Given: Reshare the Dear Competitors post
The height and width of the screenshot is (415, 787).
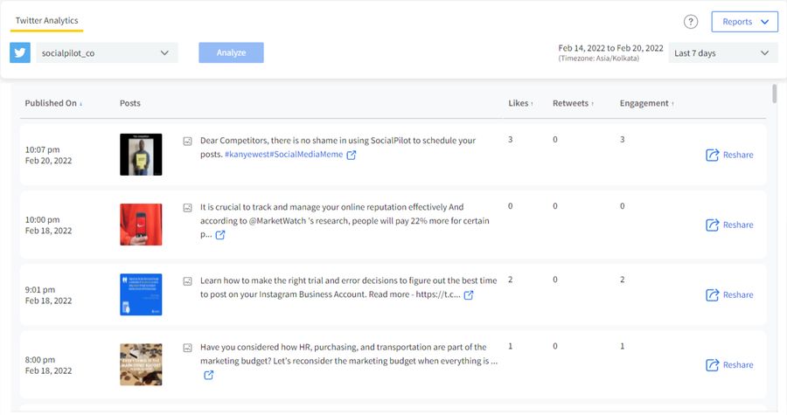Looking at the screenshot, I should 729,155.
